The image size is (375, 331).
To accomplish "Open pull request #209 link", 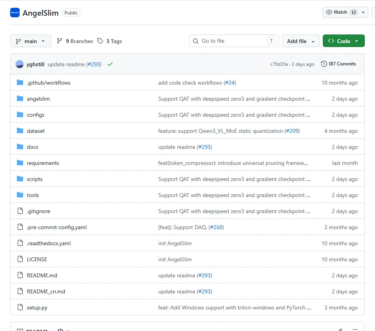I will (x=292, y=131).
